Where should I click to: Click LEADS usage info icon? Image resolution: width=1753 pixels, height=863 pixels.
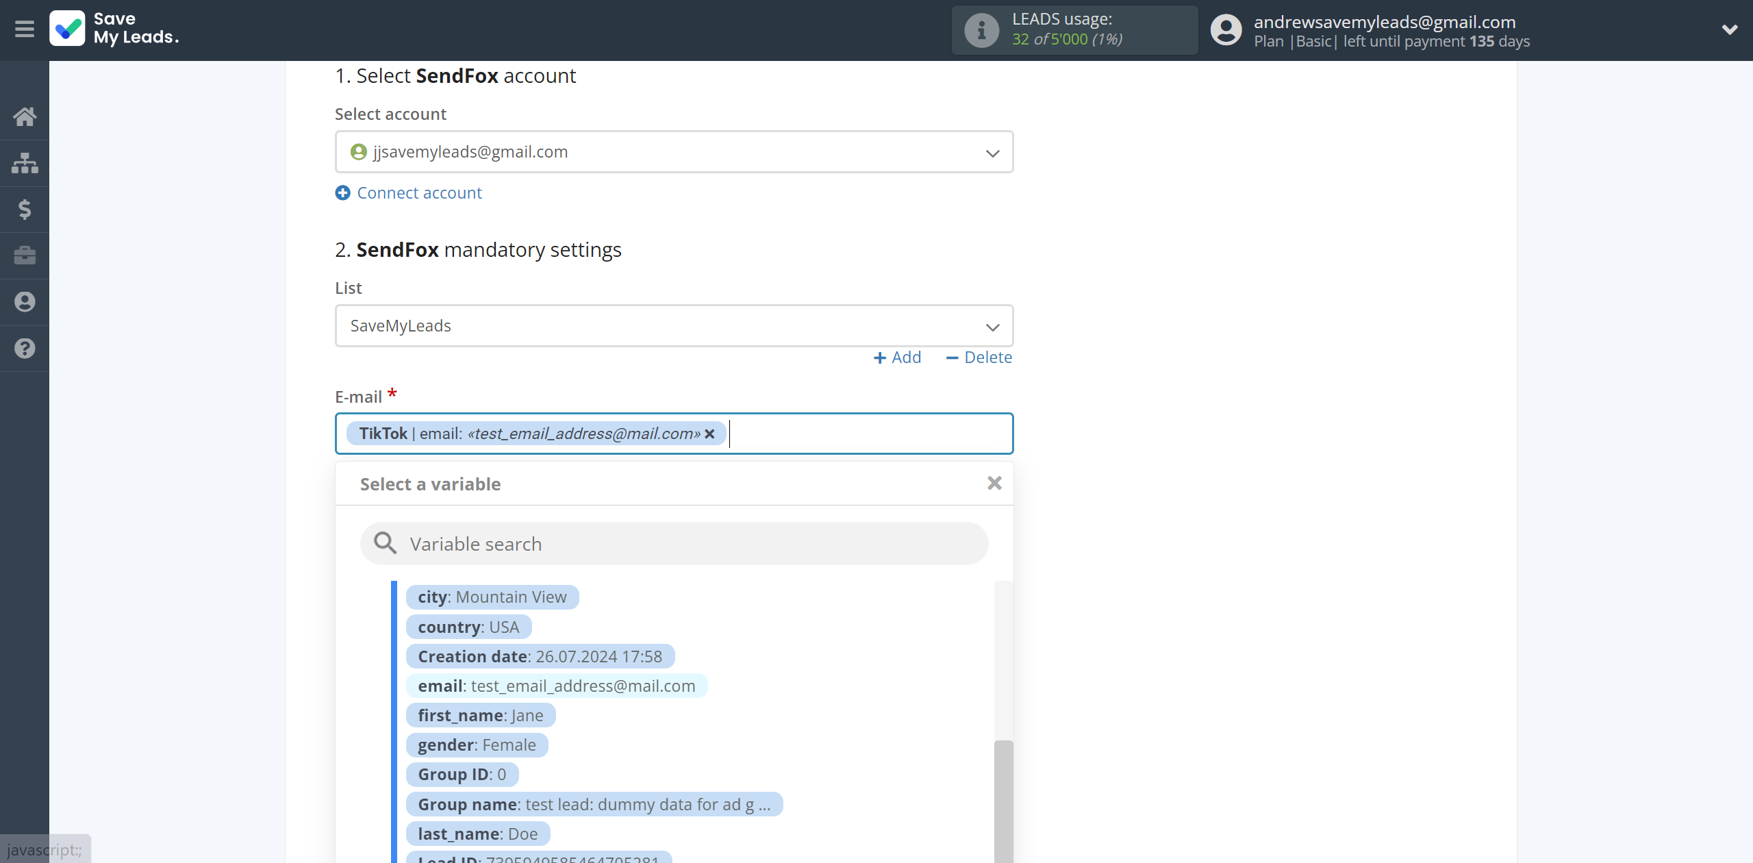[981, 30]
